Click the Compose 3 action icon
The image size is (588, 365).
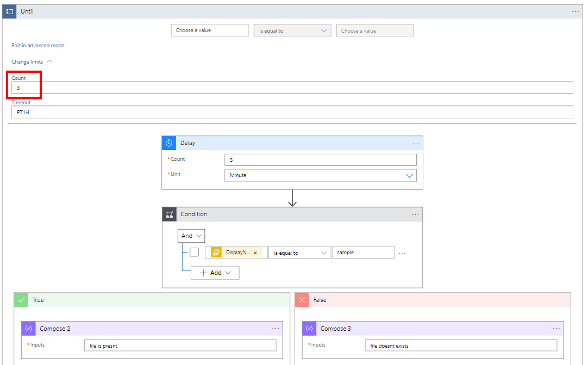click(x=309, y=328)
